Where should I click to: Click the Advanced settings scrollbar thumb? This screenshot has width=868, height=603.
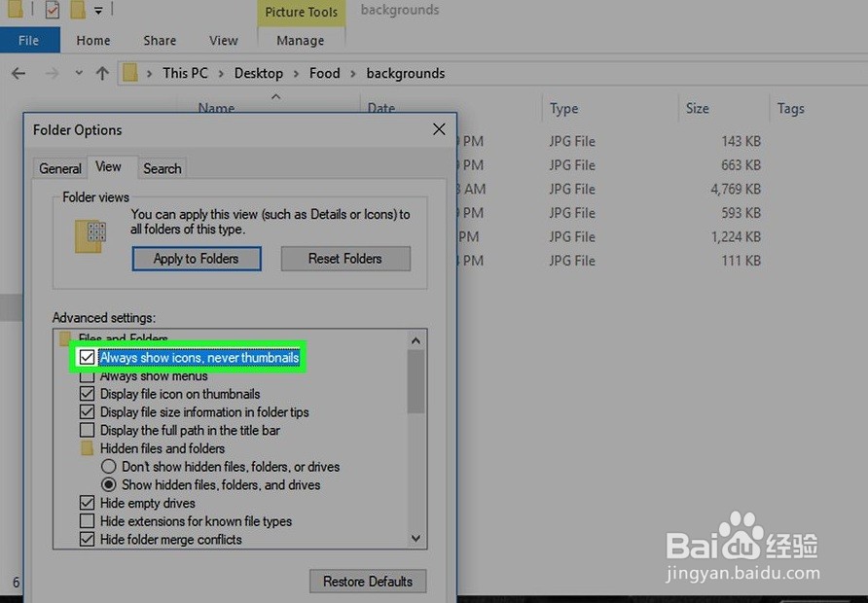pos(416,381)
